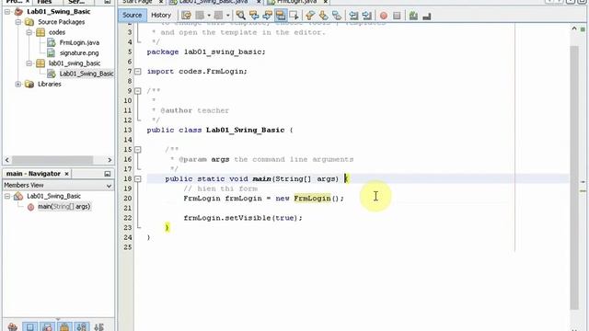The height and width of the screenshot is (331, 589).
Task: Open the Files panel tab
Action: [x=44, y=2]
